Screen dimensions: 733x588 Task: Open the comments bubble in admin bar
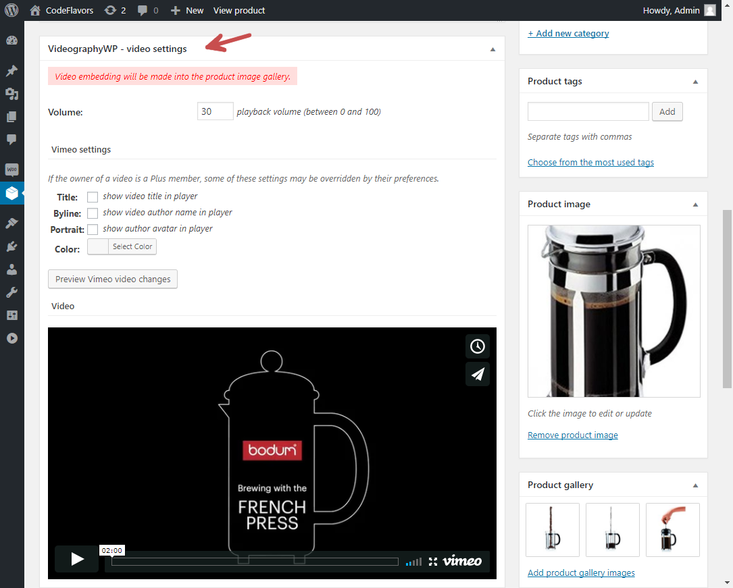[x=148, y=10]
